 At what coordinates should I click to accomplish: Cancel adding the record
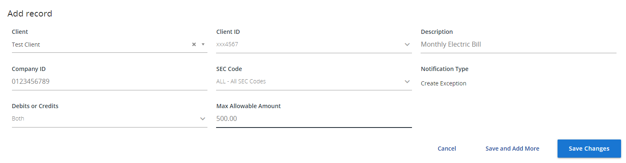pos(447,149)
